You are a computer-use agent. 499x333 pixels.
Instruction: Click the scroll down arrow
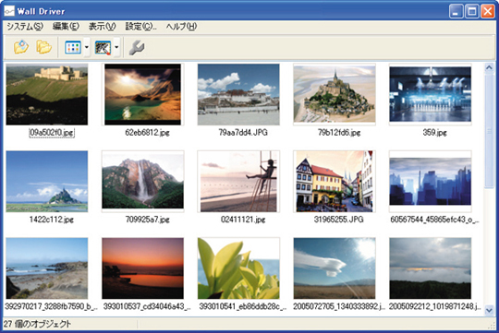[489, 310]
